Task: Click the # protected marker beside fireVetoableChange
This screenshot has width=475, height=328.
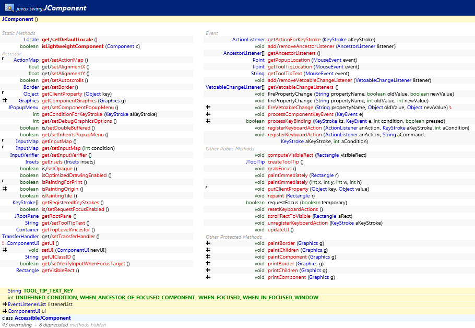Action: coord(208,107)
